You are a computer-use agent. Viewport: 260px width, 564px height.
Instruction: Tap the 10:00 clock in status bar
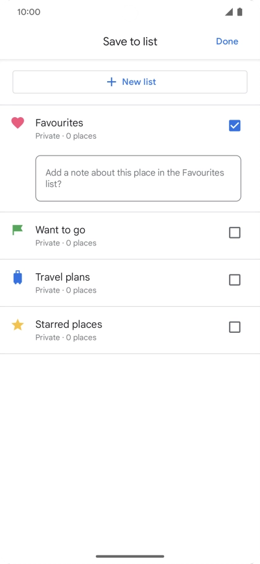[x=28, y=12]
